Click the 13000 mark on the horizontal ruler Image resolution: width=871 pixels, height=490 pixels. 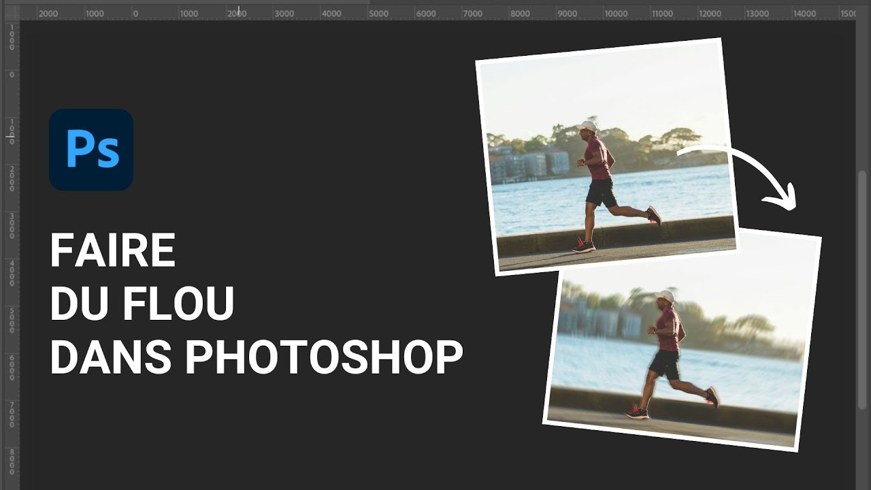[x=757, y=14]
